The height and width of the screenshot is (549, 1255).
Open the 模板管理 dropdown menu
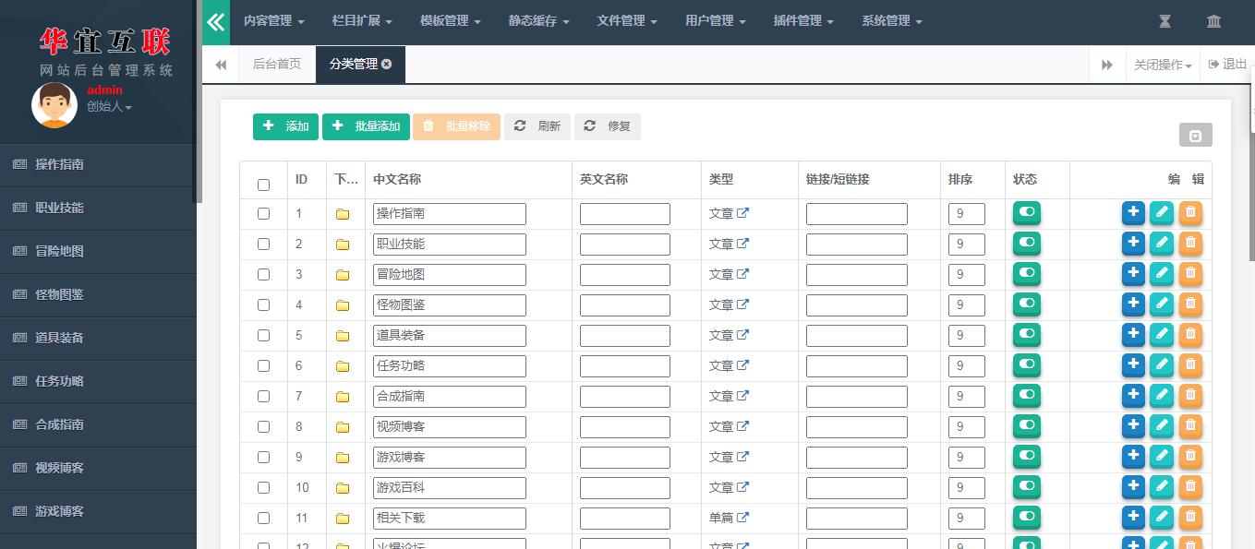(450, 21)
